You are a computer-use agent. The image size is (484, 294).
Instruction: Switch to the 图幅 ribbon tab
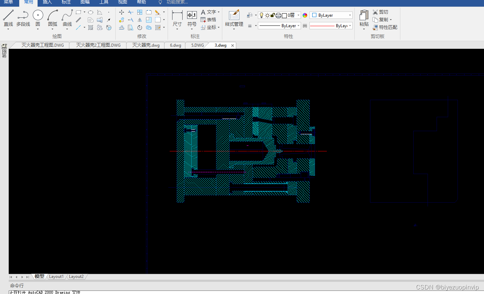coord(85,2)
